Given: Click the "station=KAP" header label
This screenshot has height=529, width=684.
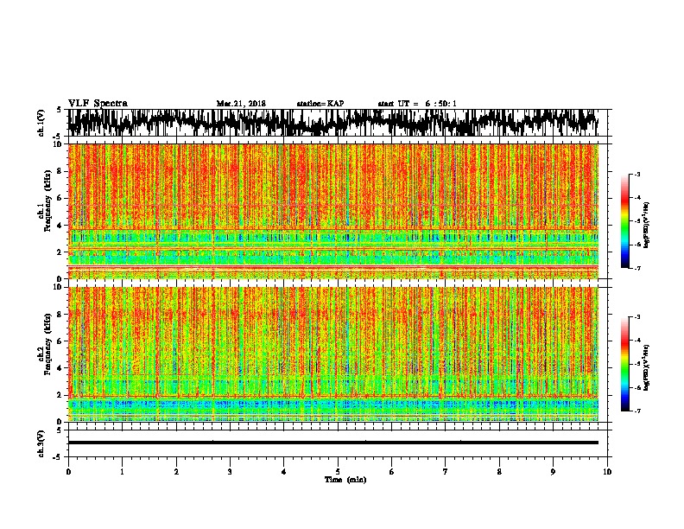Looking at the screenshot, I should pyautogui.click(x=320, y=104).
